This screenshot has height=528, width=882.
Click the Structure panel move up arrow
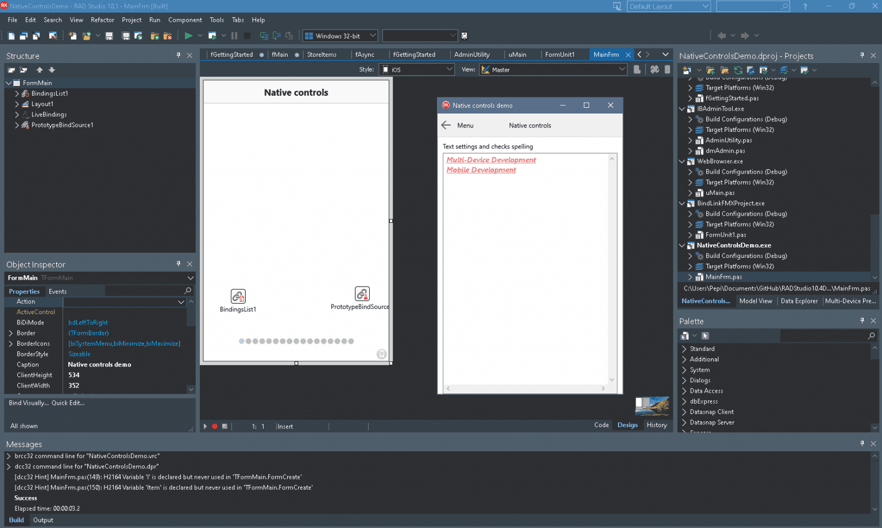(x=40, y=70)
